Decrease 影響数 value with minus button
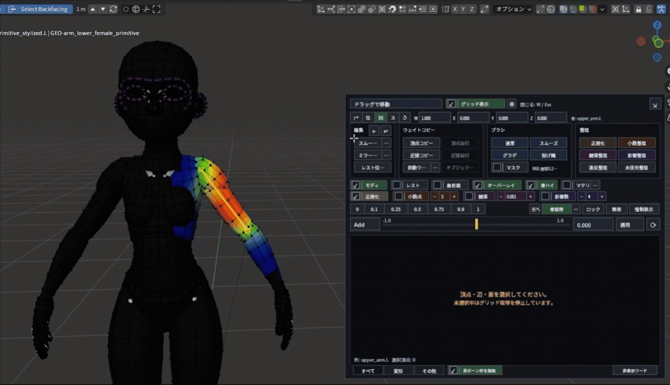Screen dimensions: 670x385 (581, 196)
